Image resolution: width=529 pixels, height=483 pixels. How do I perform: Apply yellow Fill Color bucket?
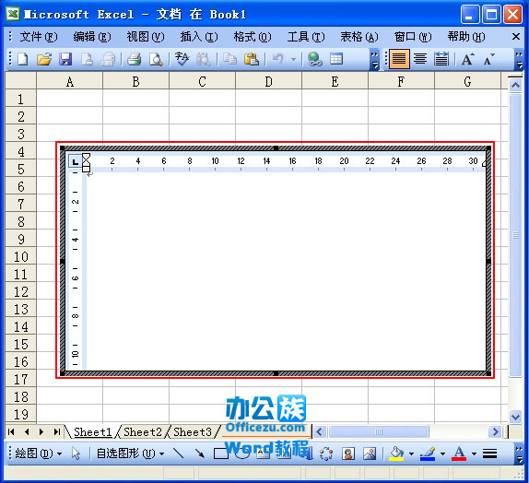click(396, 454)
